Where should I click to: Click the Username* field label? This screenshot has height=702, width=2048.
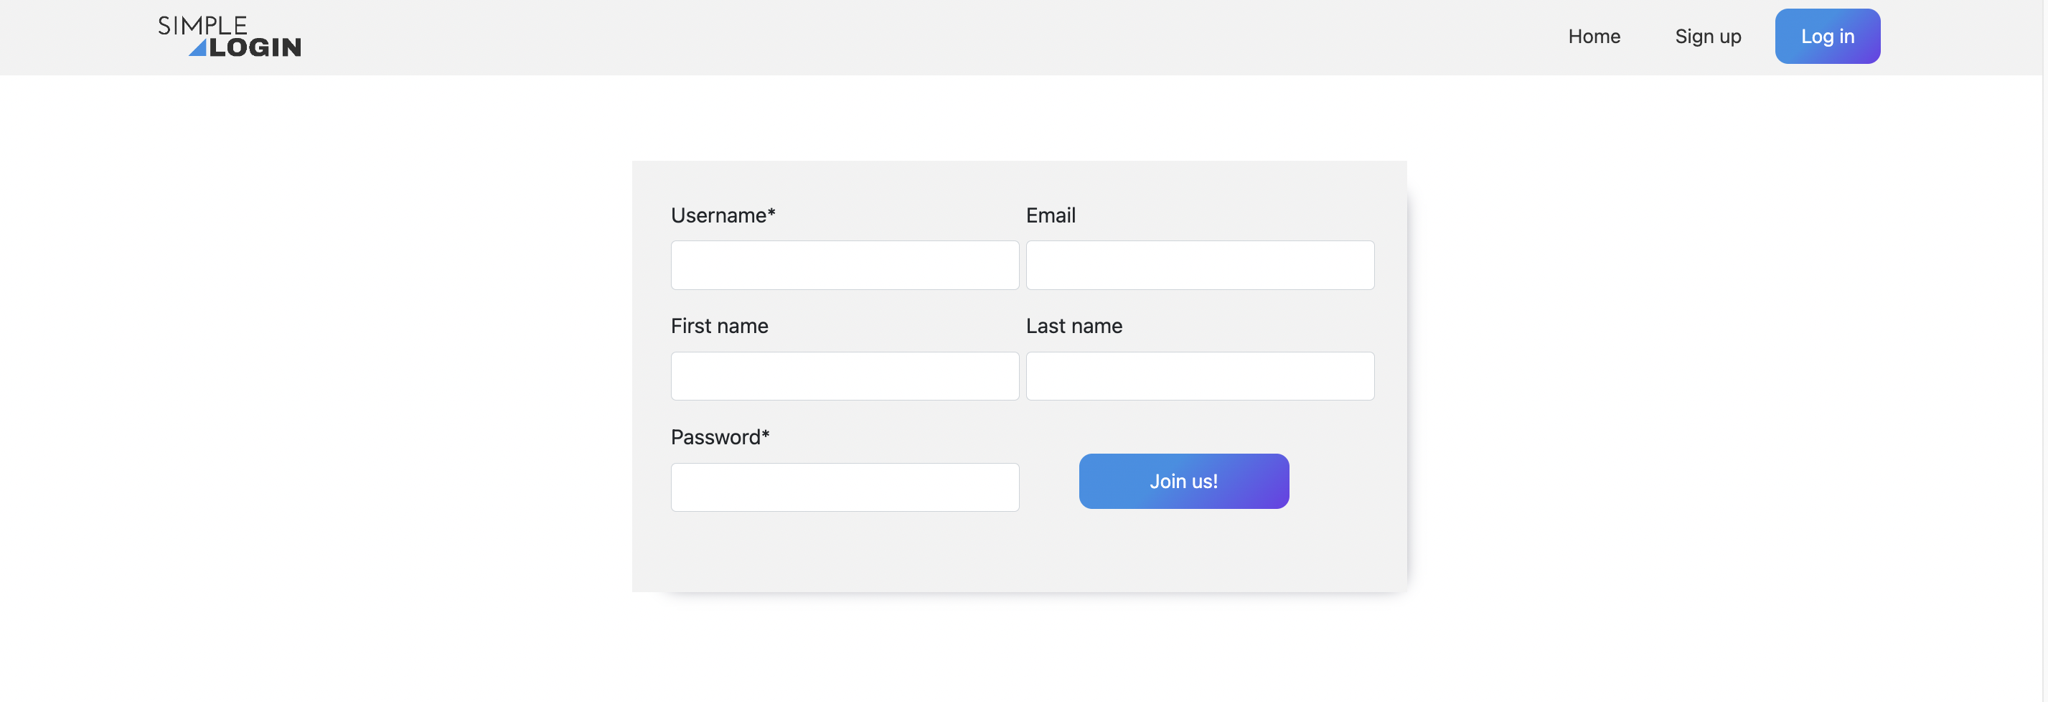click(723, 215)
